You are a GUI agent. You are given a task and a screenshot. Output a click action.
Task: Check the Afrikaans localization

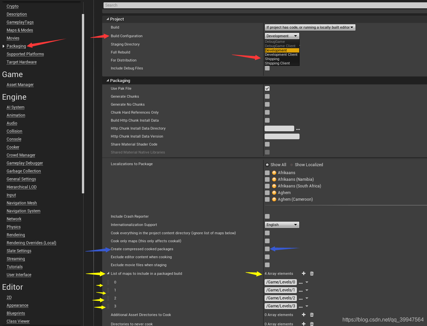coord(267,173)
